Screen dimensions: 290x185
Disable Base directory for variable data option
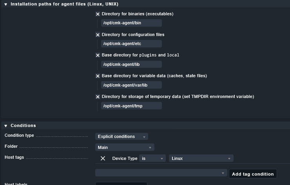pos(98,76)
